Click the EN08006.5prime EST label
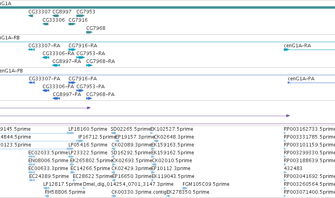Screen dimensions: 335x198 (x=48, y=161)
